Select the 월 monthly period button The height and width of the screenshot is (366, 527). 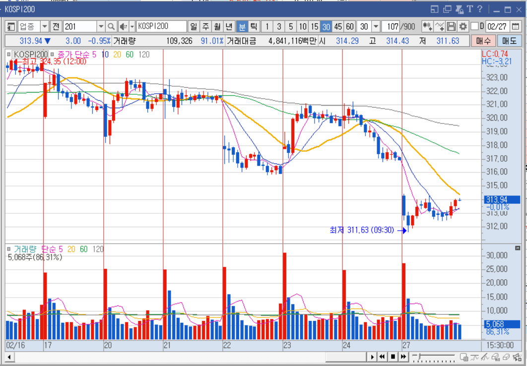coord(217,26)
